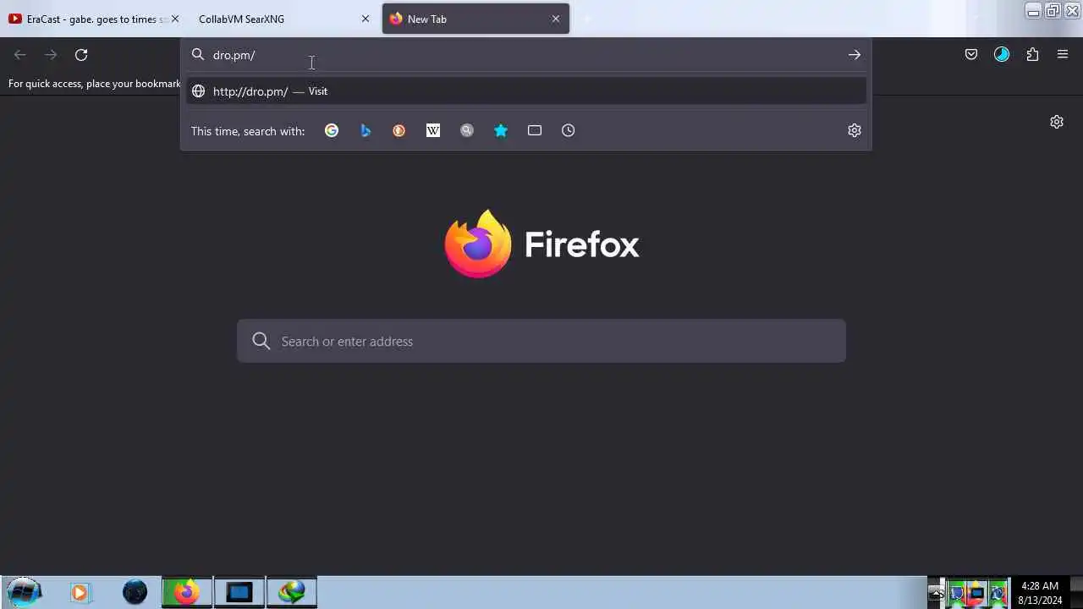Open the blue screen window taskbar icon
Image resolution: width=1083 pixels, height=609 pixels.
[x=239, y=592]
